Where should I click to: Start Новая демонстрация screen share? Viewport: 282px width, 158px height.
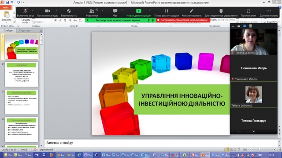click(139, 11)
